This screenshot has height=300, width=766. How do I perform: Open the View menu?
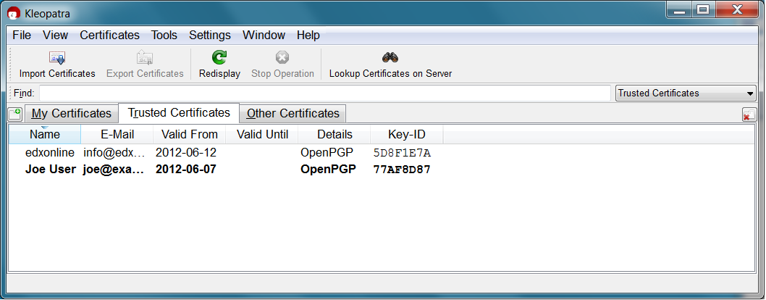(x=55, y=36)
